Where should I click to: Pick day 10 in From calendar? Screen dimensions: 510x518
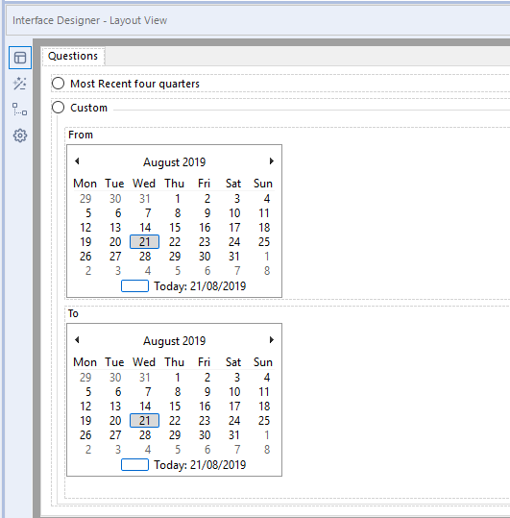click(x=234, y=213)
